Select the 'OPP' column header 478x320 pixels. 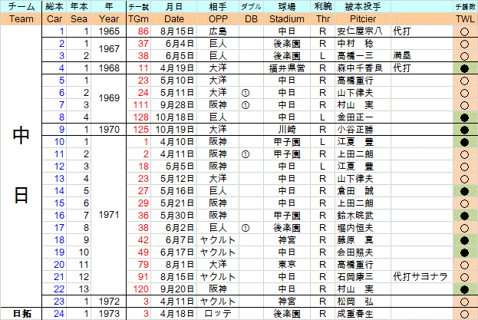coord(218,19)
